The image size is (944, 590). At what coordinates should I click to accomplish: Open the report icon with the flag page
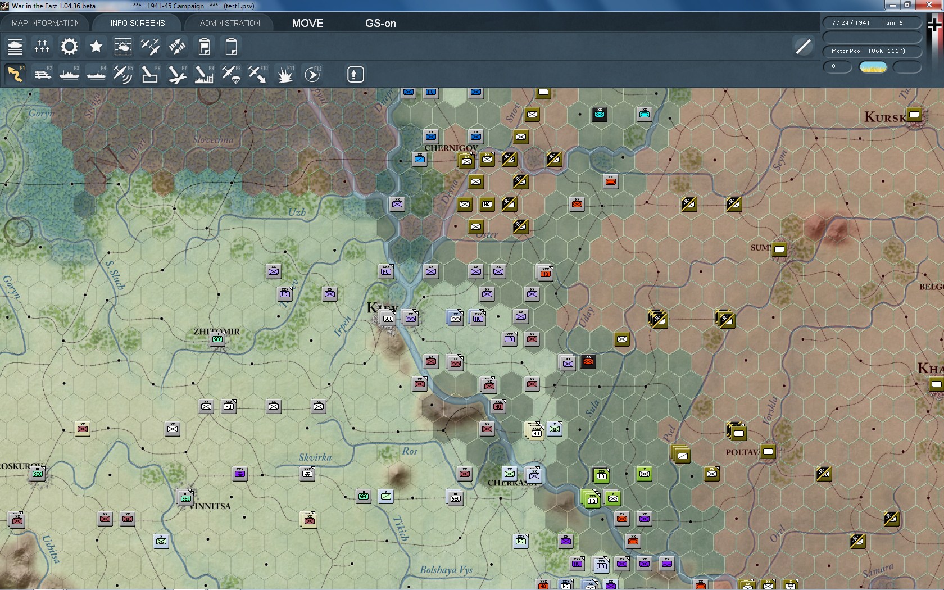(204, 47)
